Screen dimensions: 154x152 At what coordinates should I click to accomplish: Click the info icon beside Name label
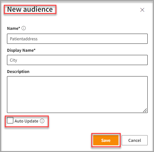coord(24,28)
